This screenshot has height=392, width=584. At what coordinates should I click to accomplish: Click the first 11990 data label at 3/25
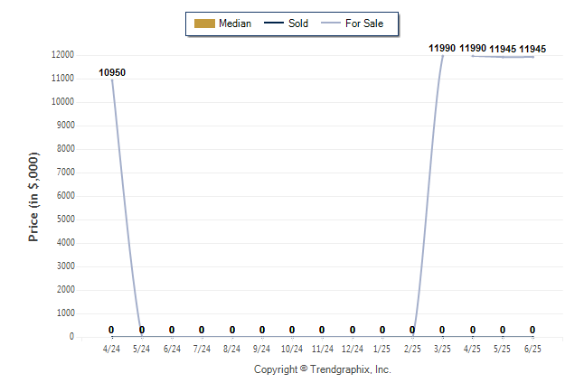pos(442,48)
